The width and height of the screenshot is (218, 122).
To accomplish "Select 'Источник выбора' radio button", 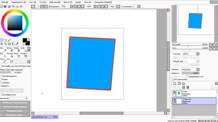I will point(173,79).
